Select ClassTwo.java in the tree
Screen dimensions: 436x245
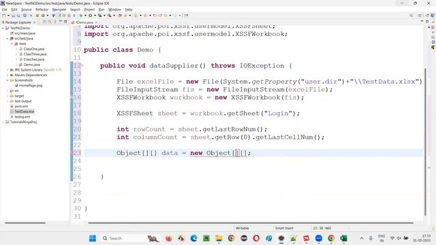click(34, 59)
